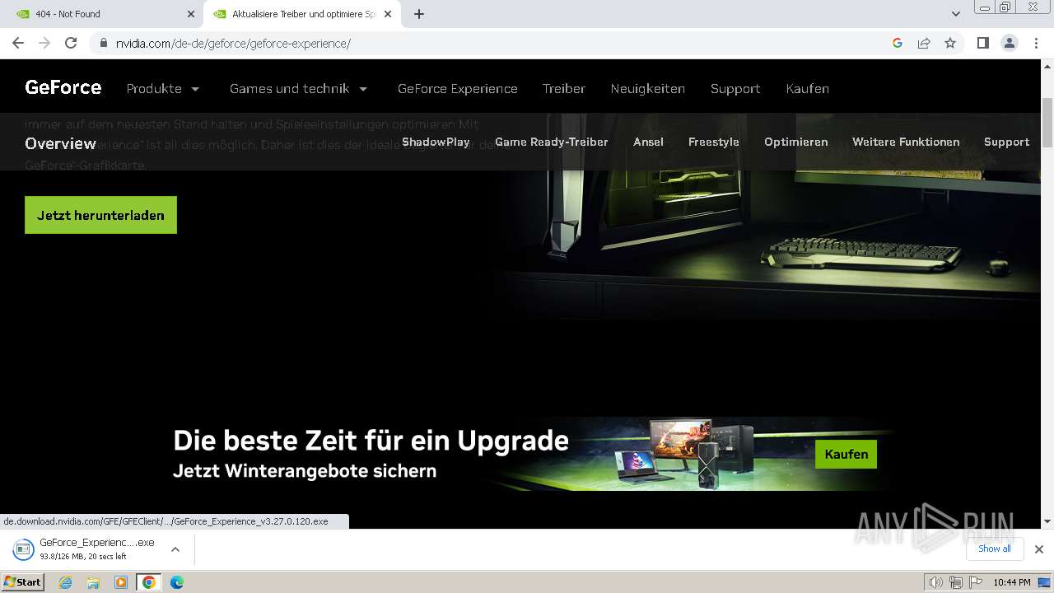Close the downloads bar
Image resolution: width=1054 pixels, height=593 pixels.
pyautogui.click(x=1038, y=549)
